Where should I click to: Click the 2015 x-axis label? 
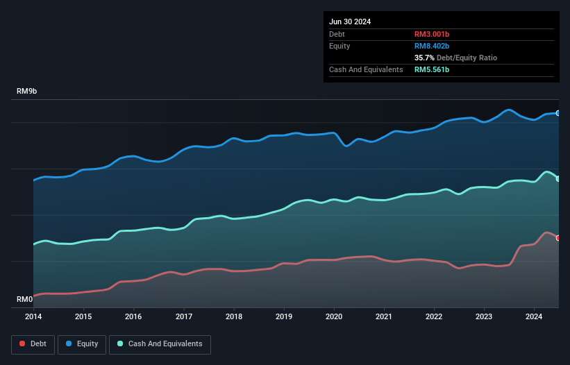pos(83,316)
